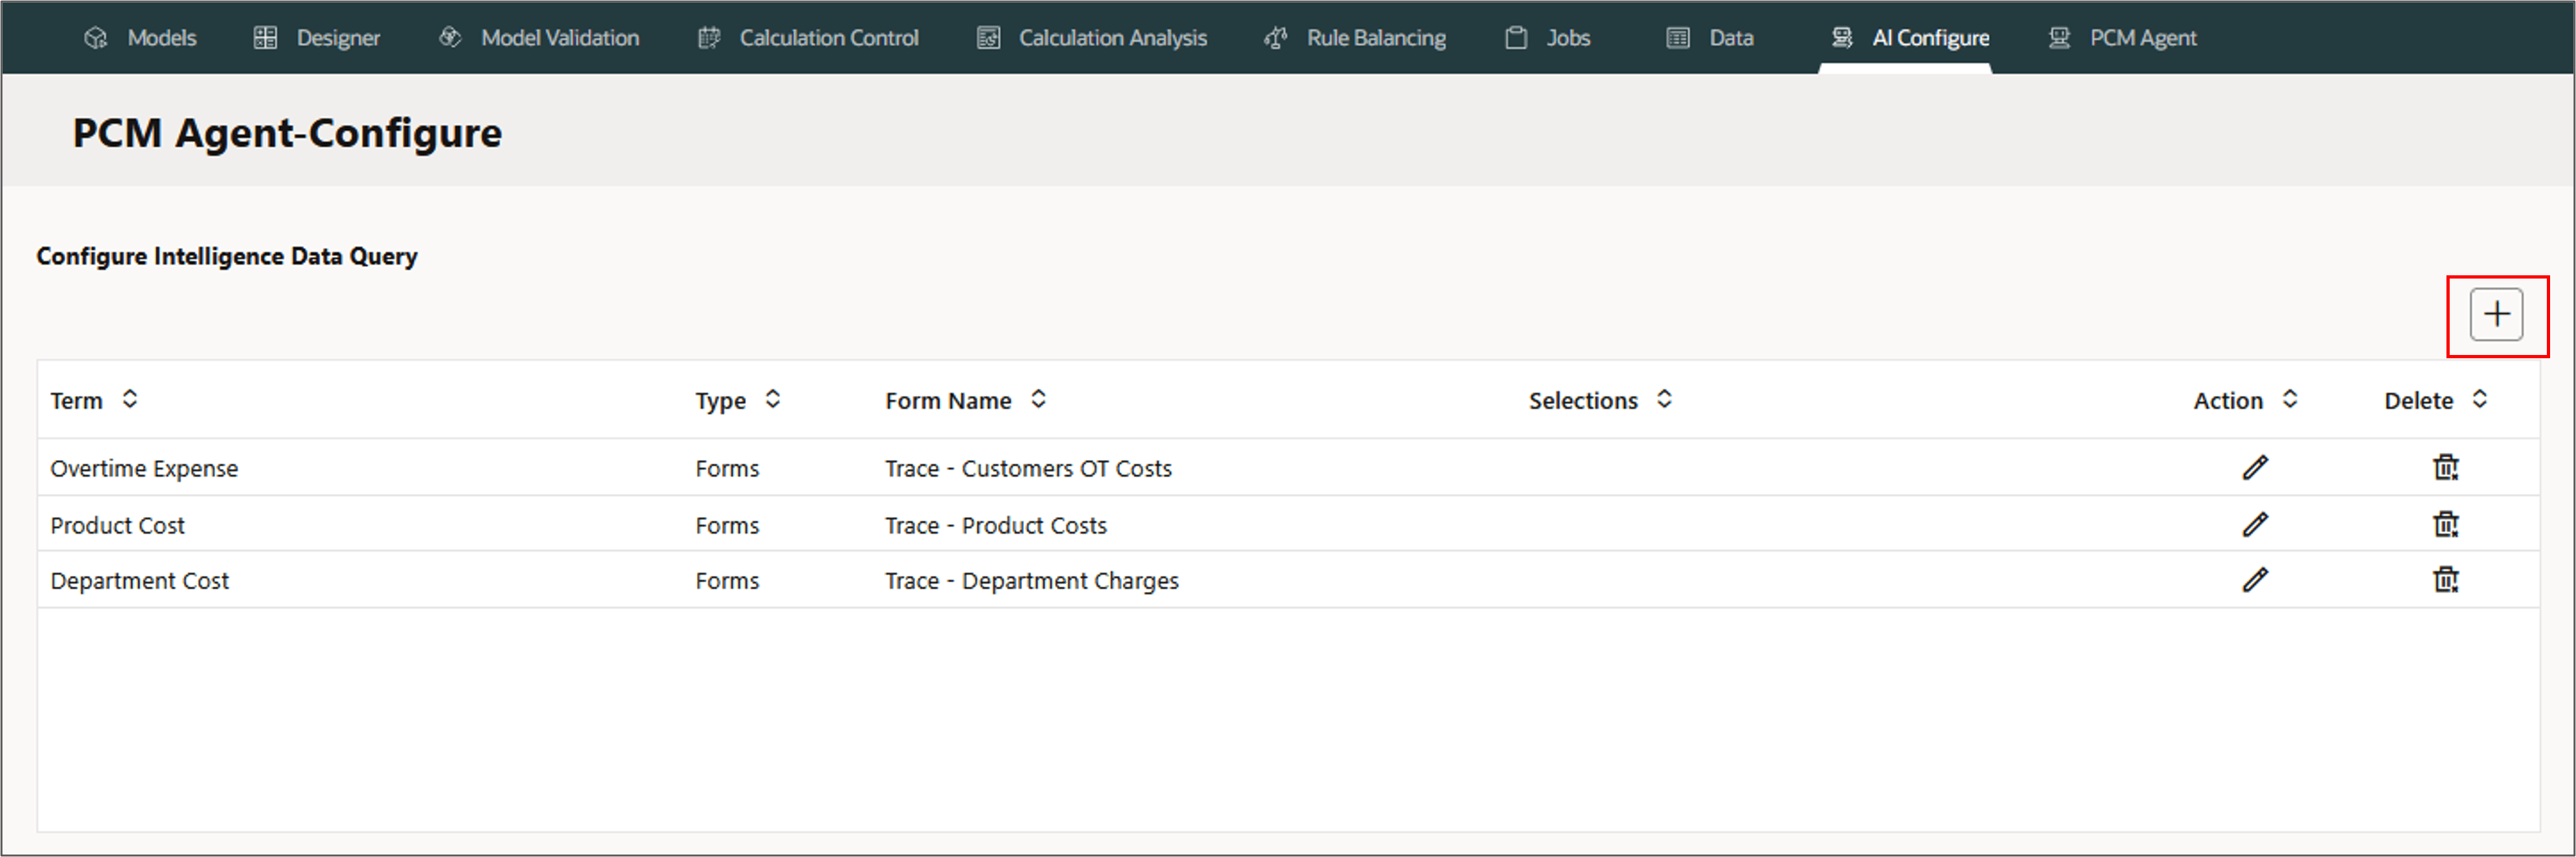2576x857 pixels.
Task: Delete the Product Cost row trash icon
Action: point(2445,525)
